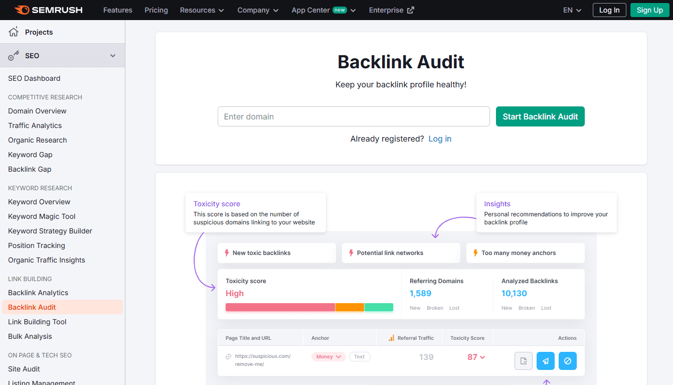Open Position Tracking in sidebar
The width and height of the screenshot is (673, 385).
tap(37, 245)
